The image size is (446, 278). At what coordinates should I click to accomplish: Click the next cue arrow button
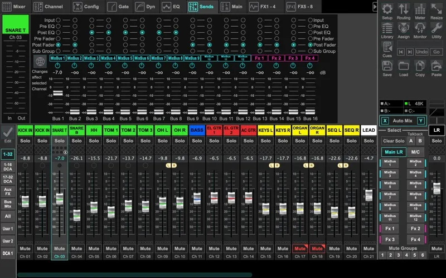[x=410, y=52]
